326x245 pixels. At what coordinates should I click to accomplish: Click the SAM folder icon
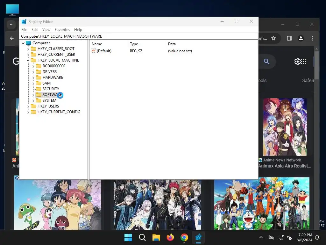pyautogui.click(x=39, y=83)
